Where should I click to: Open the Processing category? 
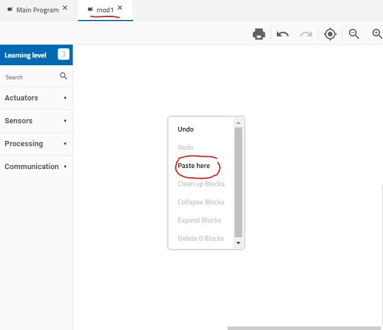[x=36, y=144]
